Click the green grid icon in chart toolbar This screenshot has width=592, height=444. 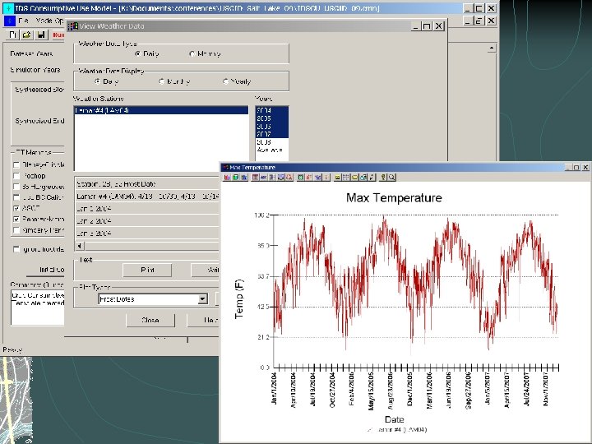[300, 177]
